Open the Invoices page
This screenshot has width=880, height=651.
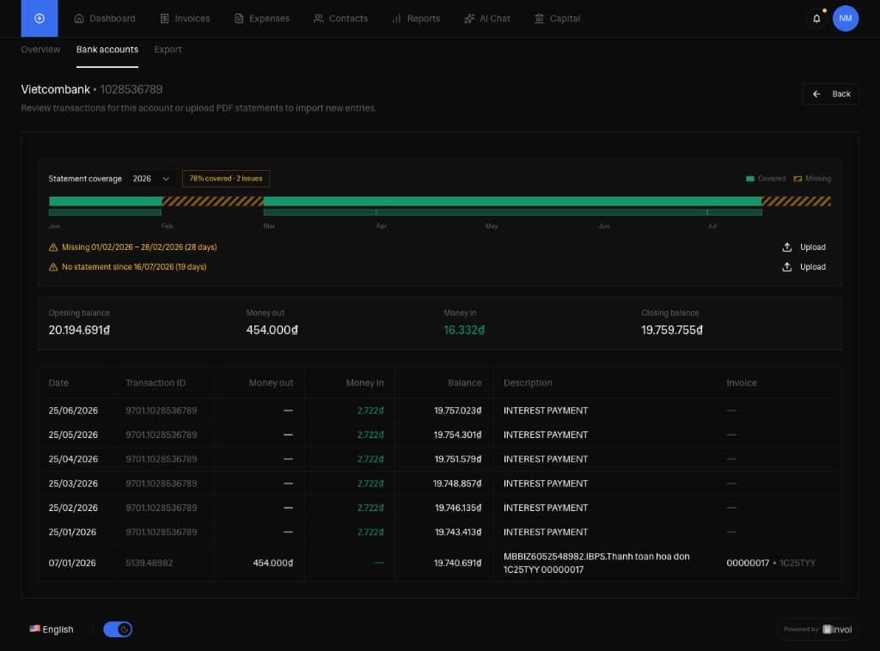(186, 19)
